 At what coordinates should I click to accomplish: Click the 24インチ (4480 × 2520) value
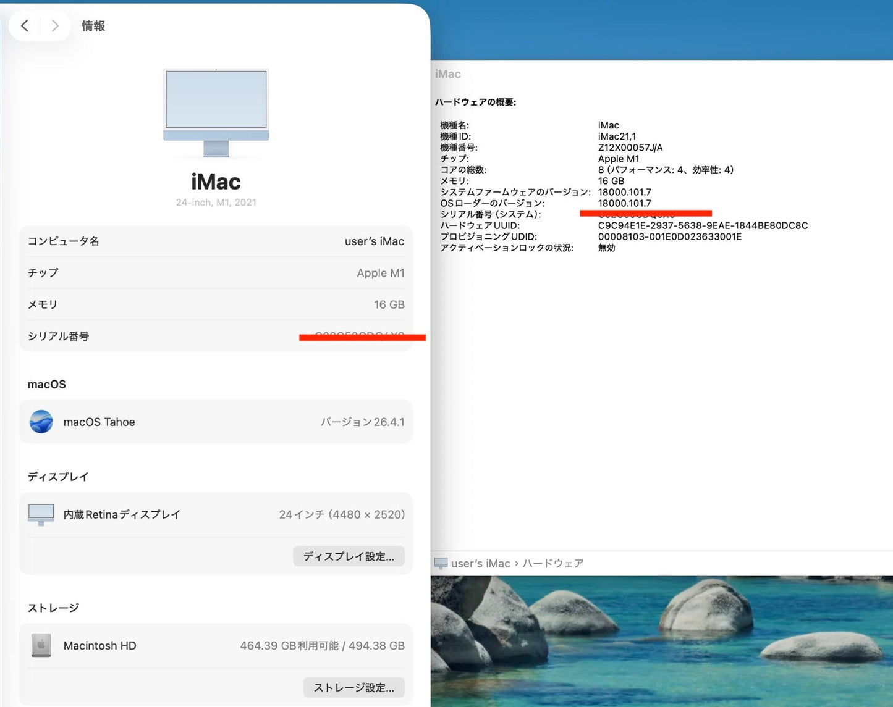coord(342,514)
